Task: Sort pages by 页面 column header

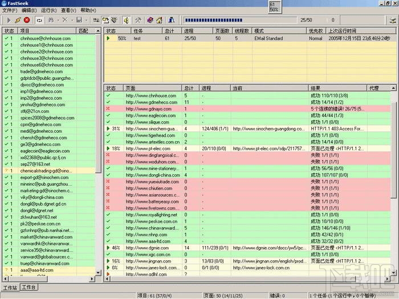Action: 152,88
